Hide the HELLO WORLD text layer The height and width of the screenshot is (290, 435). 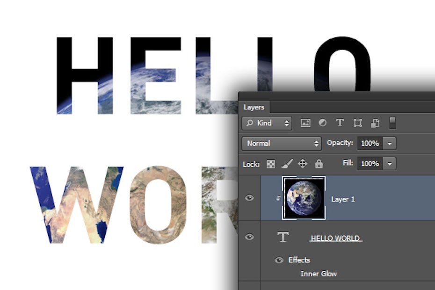[x=250, y=237]
